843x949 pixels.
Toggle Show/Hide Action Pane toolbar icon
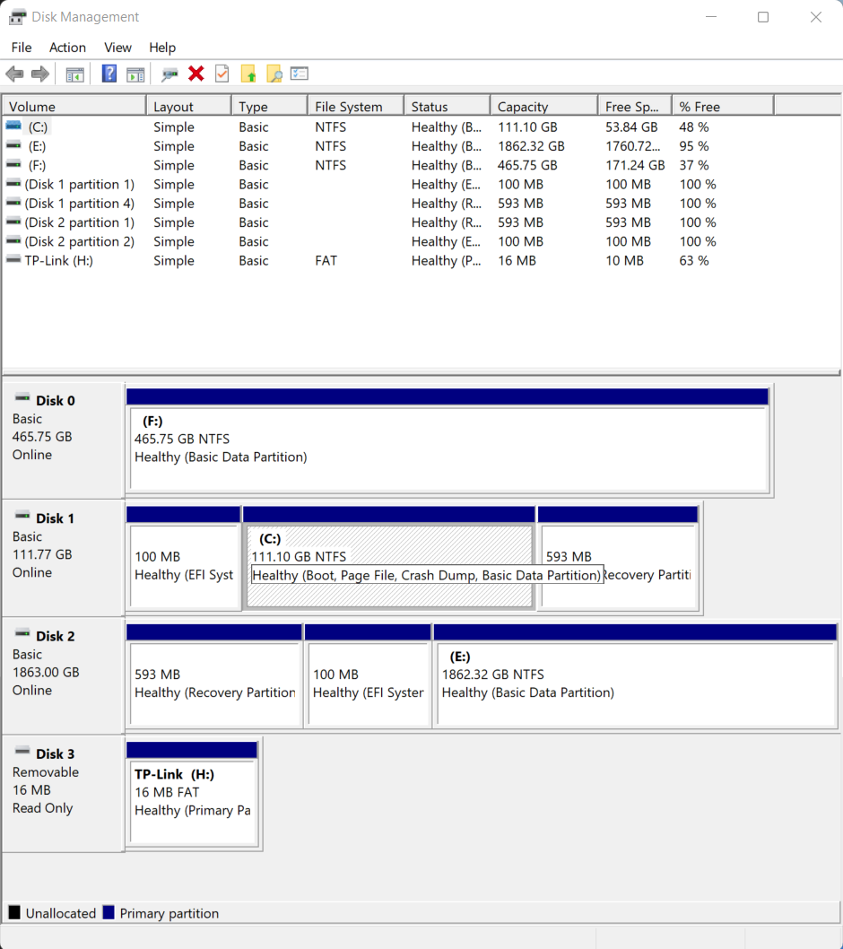[x=135, y=74]
